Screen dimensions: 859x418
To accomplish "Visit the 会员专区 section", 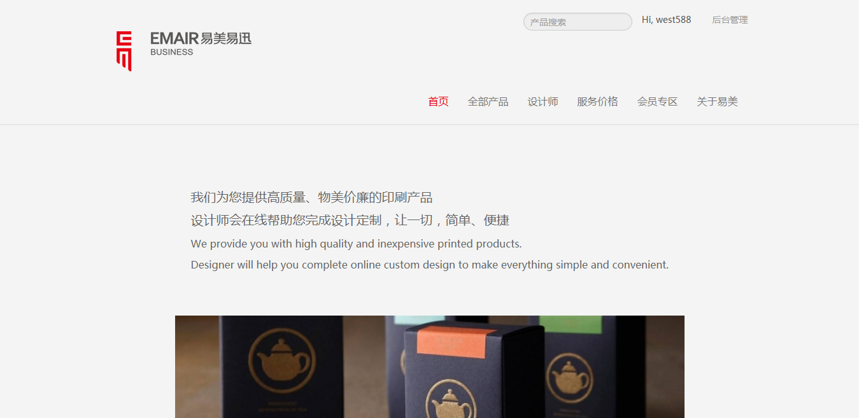I will [657, 101].
